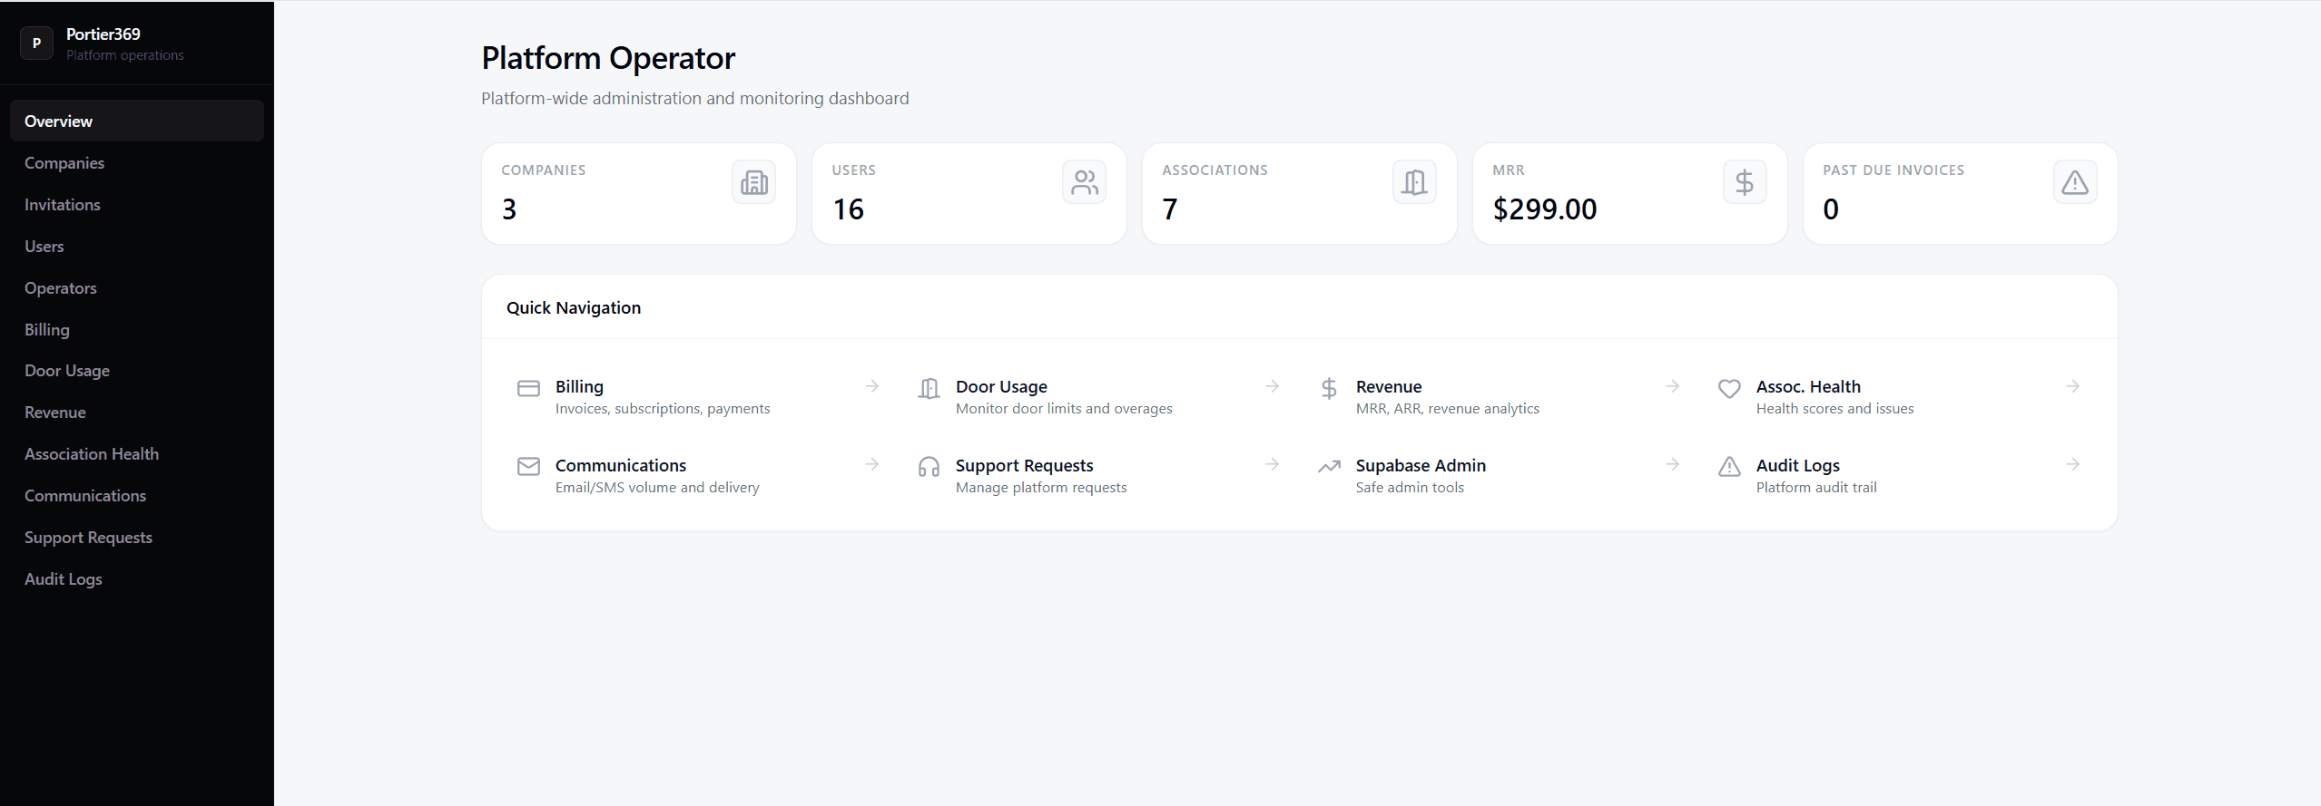Image resolution: width=2321 pixels, height=806 pixels.
Task: Click the Users count value 16
Action: pyautogui.click(x=848, y=209)
